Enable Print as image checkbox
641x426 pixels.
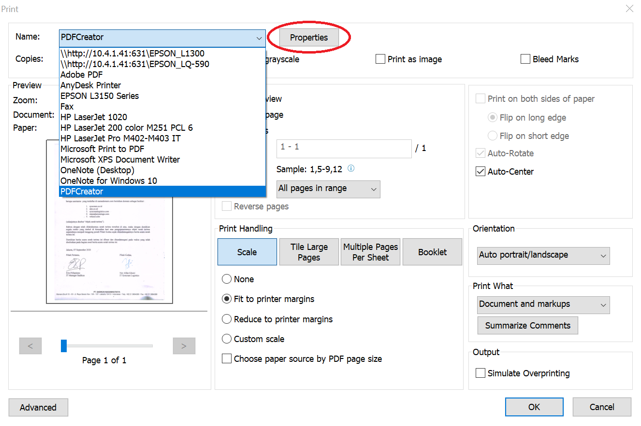pos(380,59)
